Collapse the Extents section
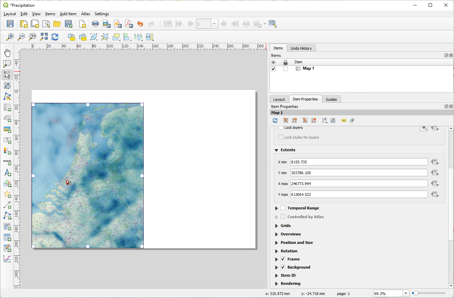This screenshot has height=298, width=454. [x=276, y=150]
